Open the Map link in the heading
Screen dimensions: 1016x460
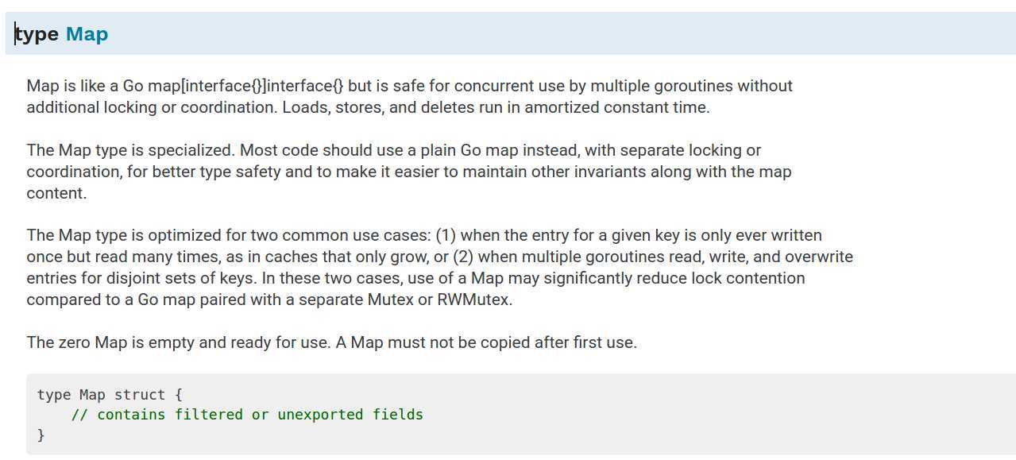click(x=87, y=34)
